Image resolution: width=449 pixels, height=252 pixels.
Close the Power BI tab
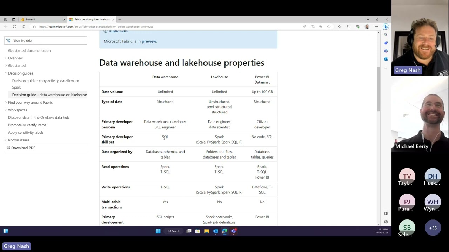pyautogui.click(x=64, y=19)
